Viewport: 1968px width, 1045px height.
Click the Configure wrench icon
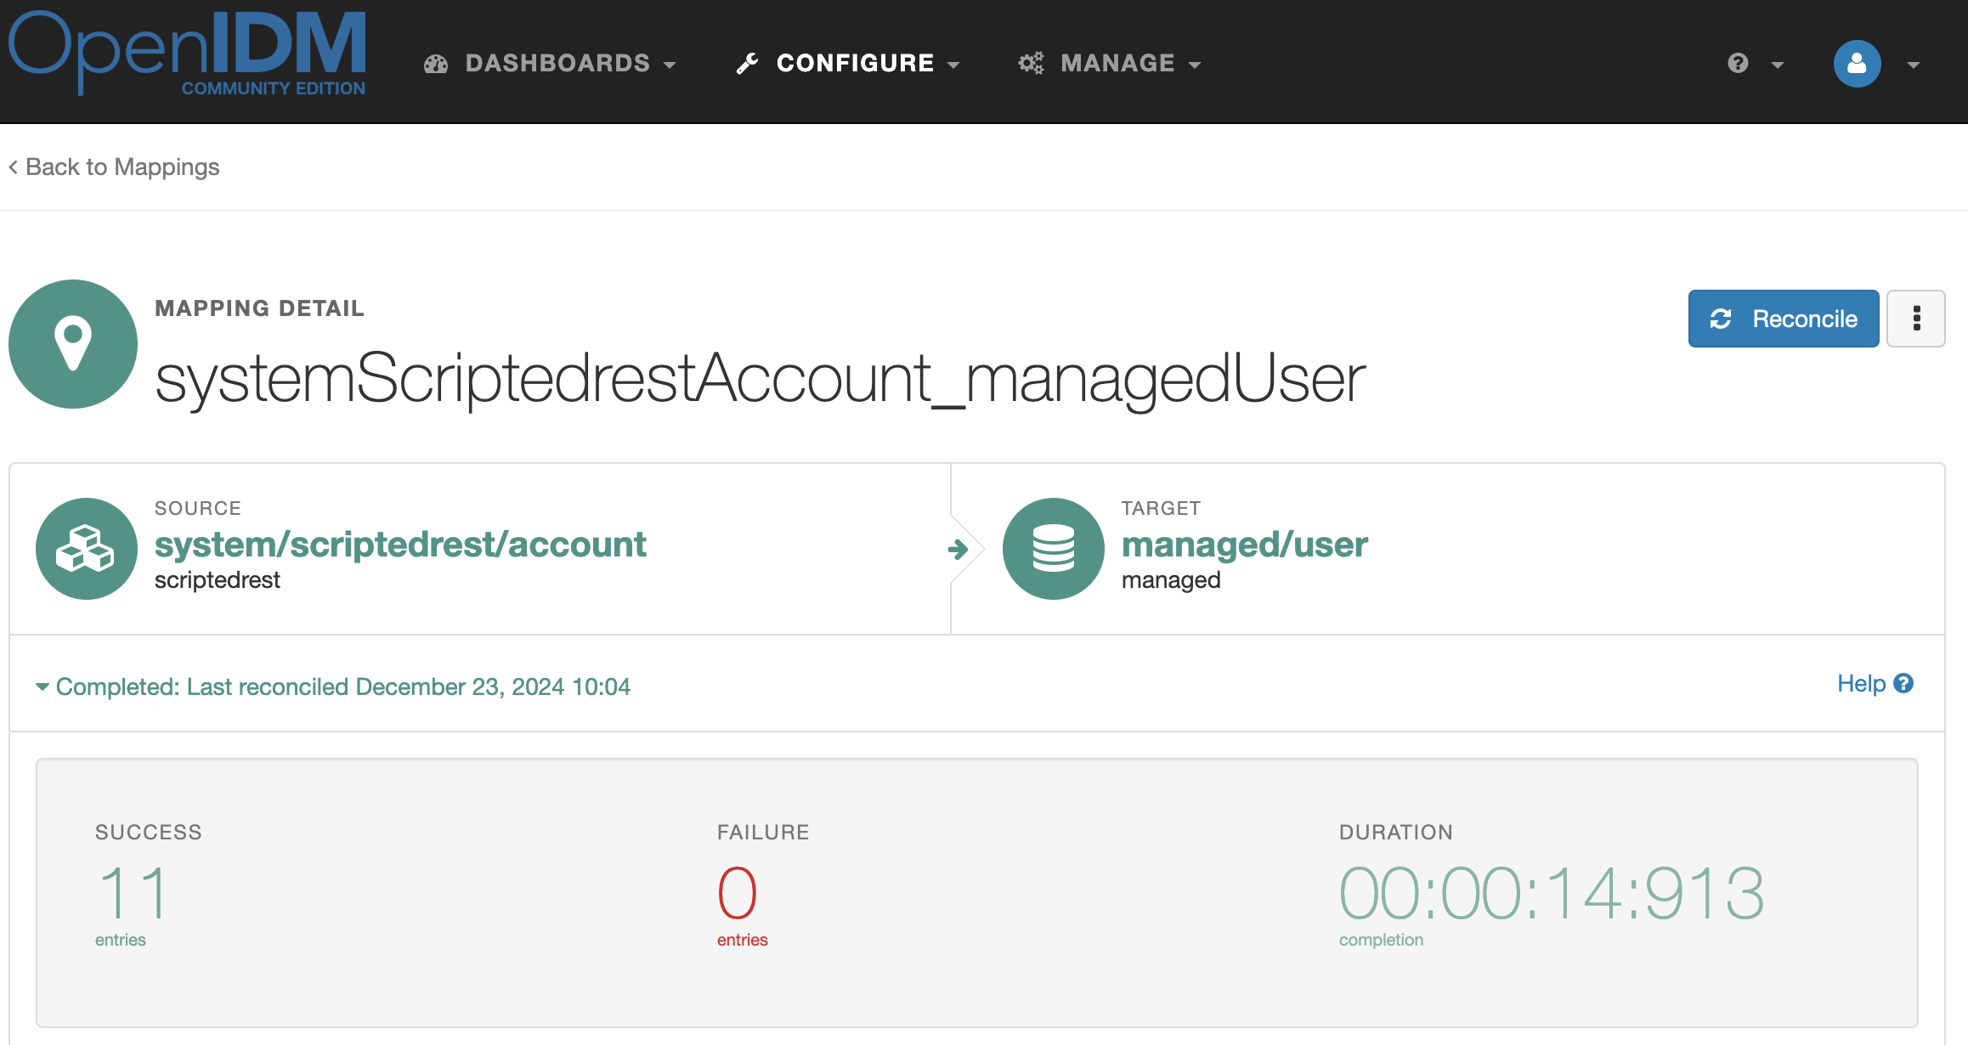click(x=747, y=64)
